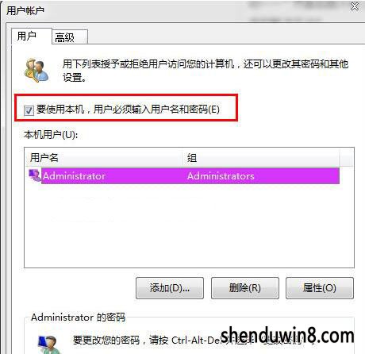
Task: Click the Administrators group cell
Action: tap(221, 176)
